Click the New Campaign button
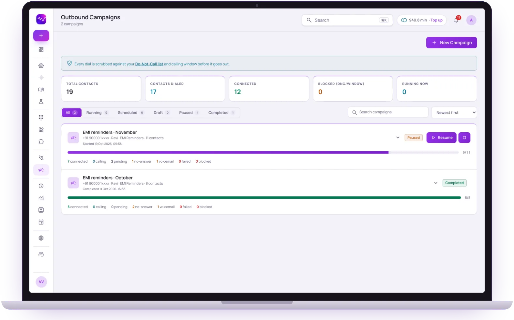The width and height of the screenshot is (514, 320). click(x=451, y=43)
